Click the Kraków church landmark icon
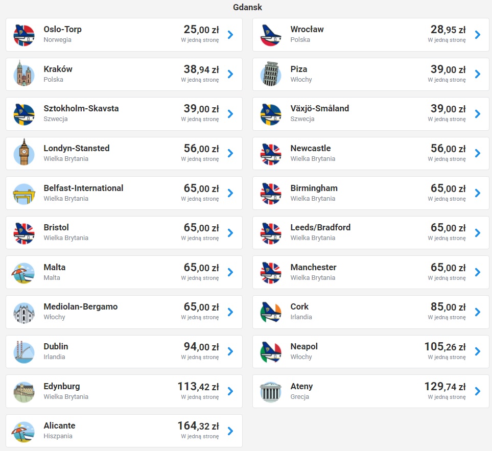492x451 pixels. 24,74
